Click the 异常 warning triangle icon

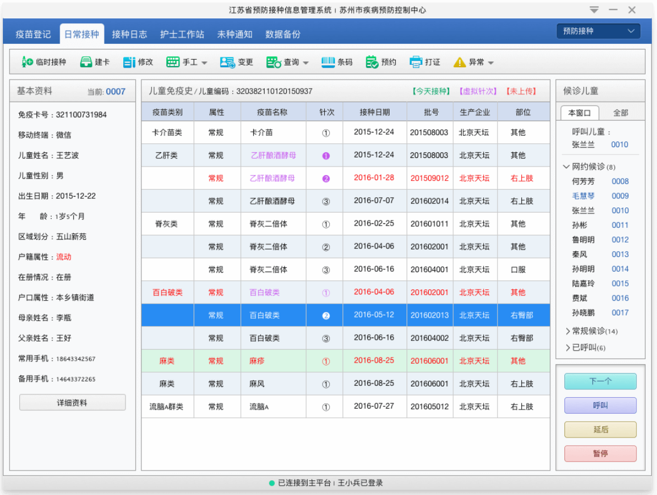click(x=459, y=62)
